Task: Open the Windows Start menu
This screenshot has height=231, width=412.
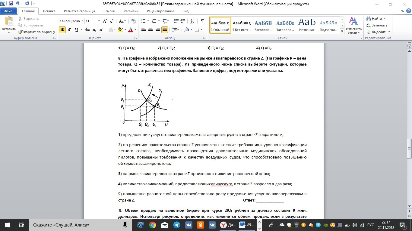Action: pos(7,225)
